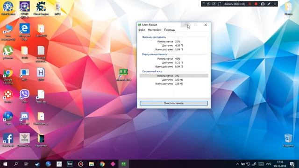Open the Windows Start menu

5,164
